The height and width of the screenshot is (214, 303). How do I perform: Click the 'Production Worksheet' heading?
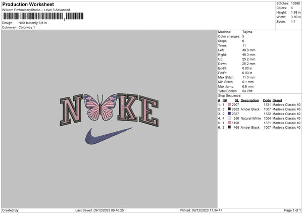pos(28,4)
